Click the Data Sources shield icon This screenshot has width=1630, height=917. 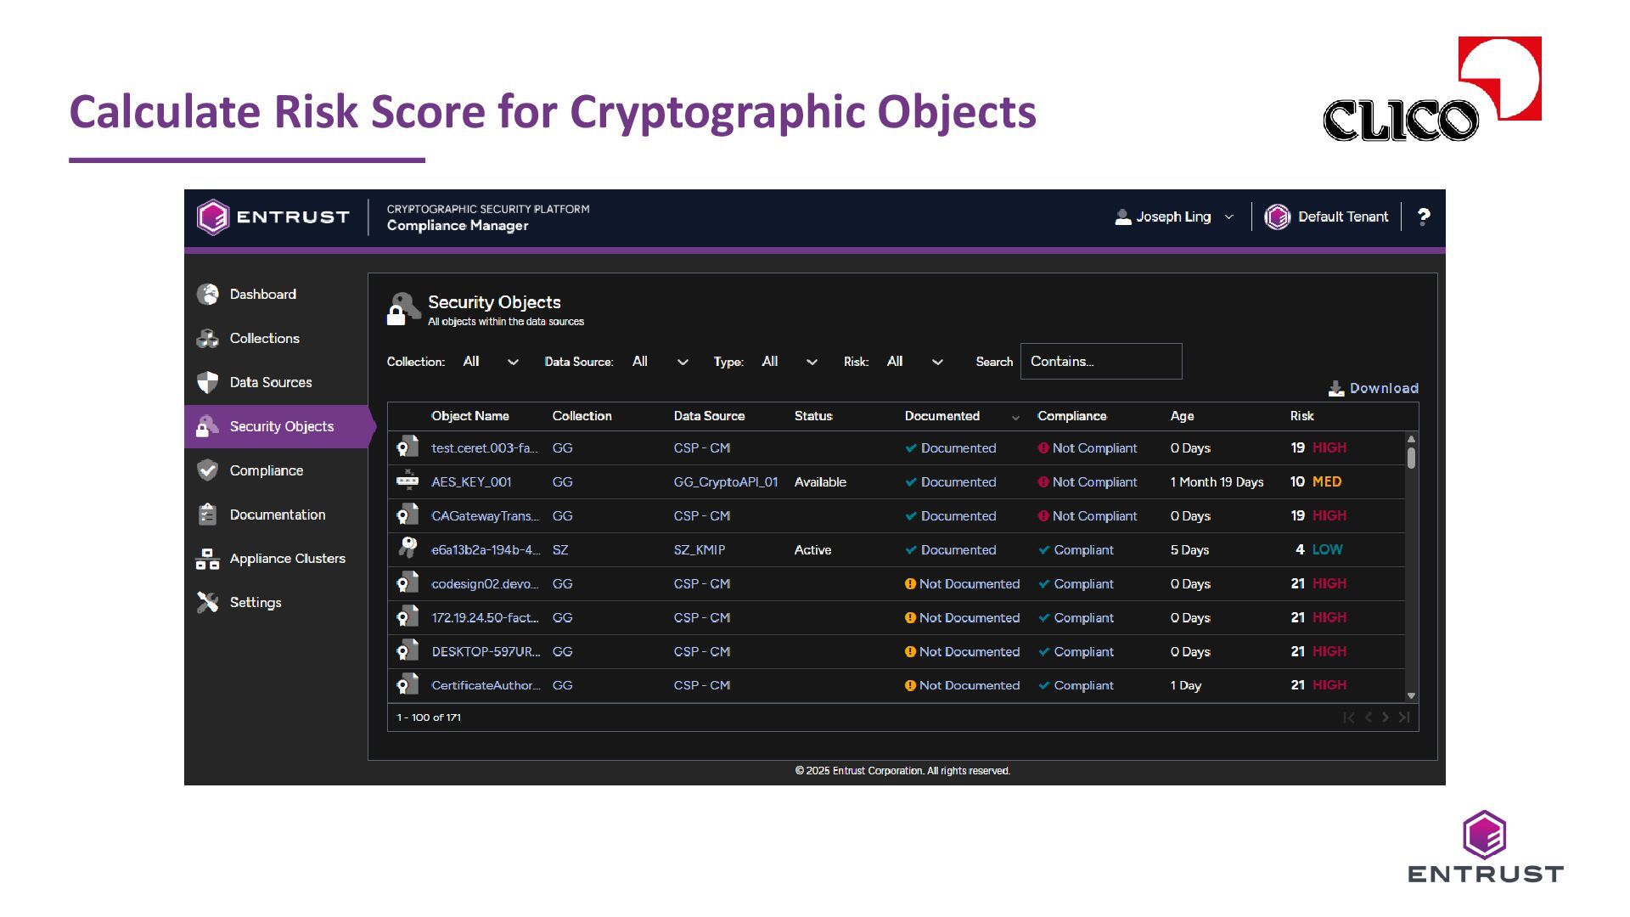[208, 382]
